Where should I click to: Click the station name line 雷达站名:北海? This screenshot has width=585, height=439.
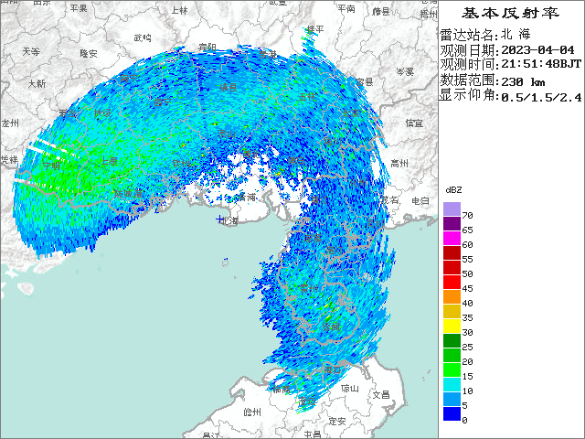[484, 35]
